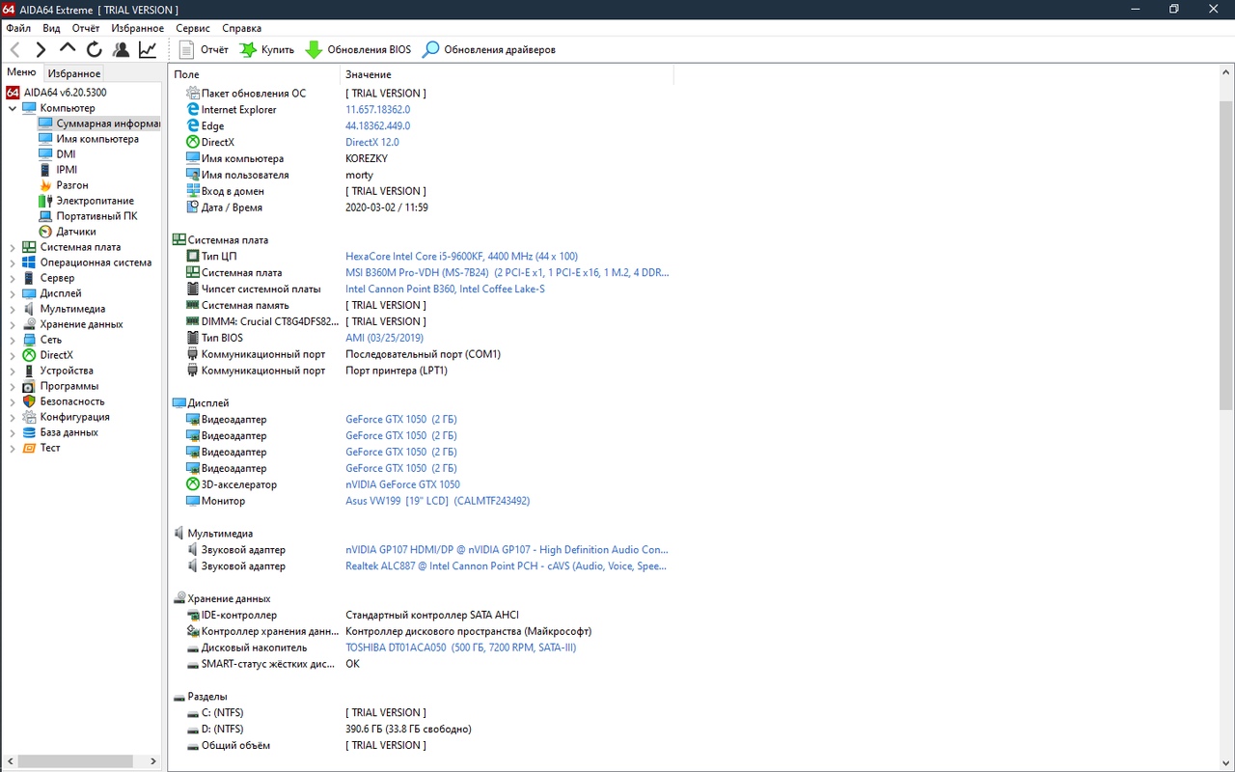Click the Купить buy button

point(266,49)
